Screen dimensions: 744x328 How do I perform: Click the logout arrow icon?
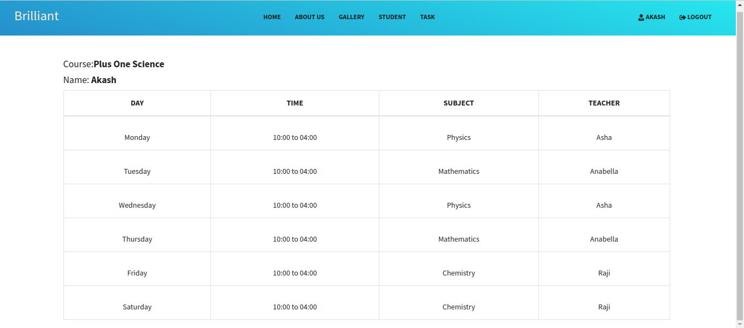(682, 17)
